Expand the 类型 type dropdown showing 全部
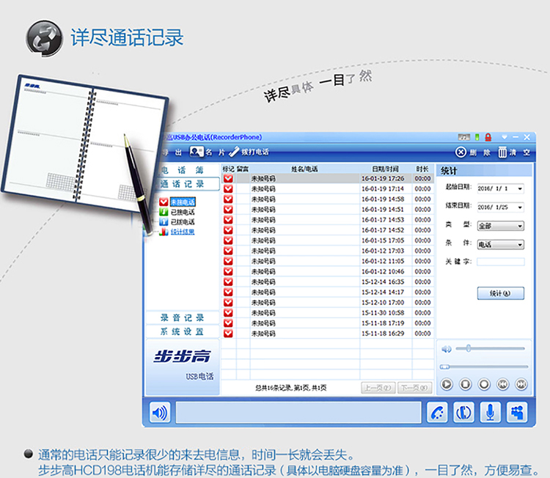This screenshot has width=550, height=478. pos(520,227)
